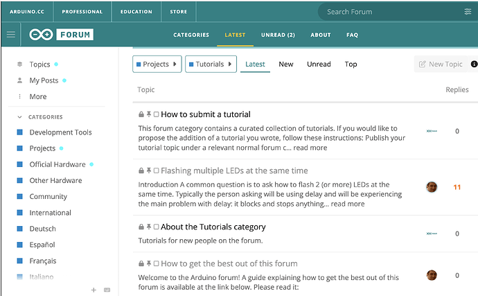The image size is (478, 296).
Task: Tick checkbox for About the Tutorials category
Action: point(156,227)
